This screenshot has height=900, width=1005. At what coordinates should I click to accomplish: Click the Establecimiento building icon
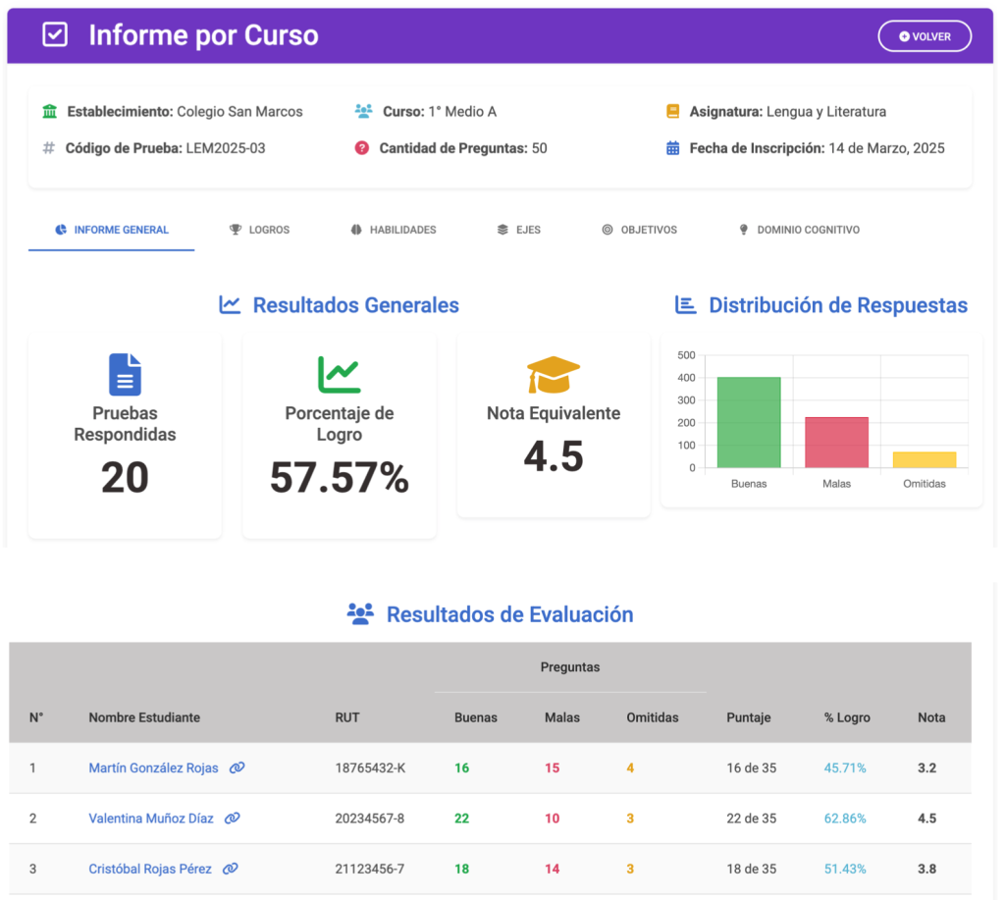tap(49, 112)
